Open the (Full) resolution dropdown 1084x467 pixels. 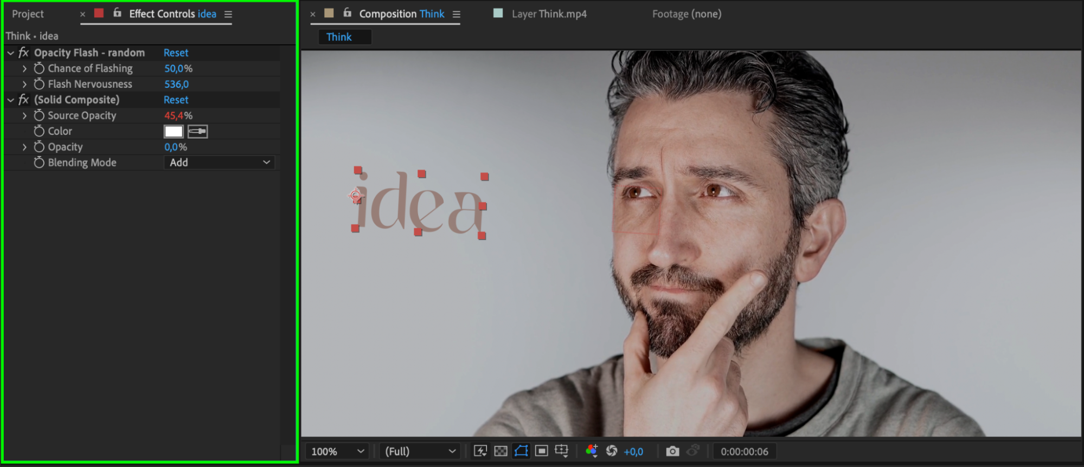click(420, 451)
